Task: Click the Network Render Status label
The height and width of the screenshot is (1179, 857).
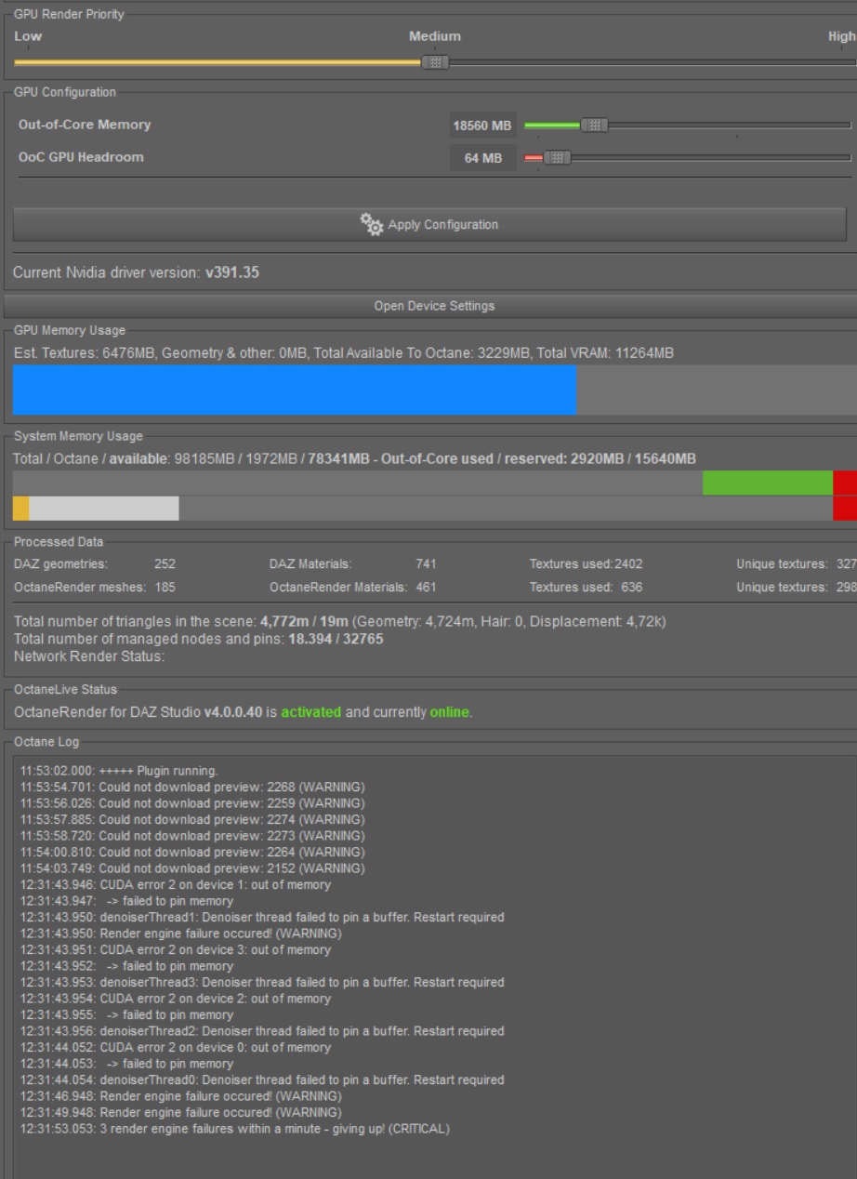Action: point(88,656)
